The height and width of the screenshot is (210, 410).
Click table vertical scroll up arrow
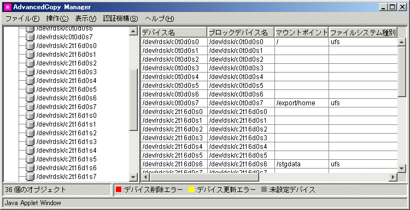point(401,42)
